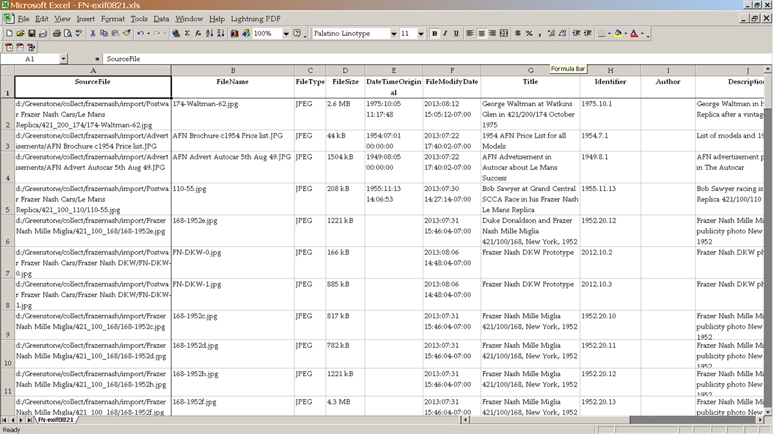Click the Font Color red A swatch
The image size is (773, 434).
click(634, 33)
